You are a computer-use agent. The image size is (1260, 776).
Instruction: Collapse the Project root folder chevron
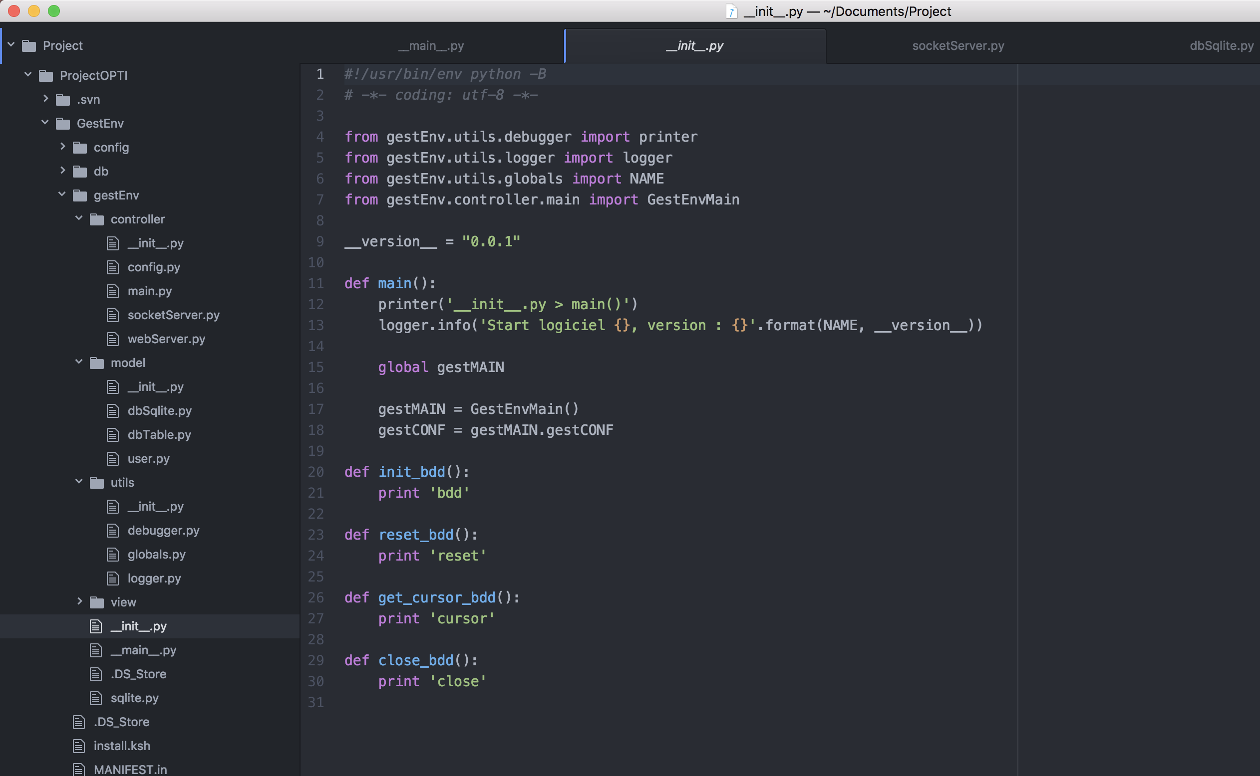[x=11, y=45]
